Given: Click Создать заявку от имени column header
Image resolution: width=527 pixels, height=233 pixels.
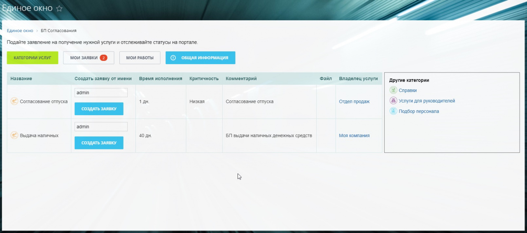Looking at the screenshot, I should coord(103,79).
